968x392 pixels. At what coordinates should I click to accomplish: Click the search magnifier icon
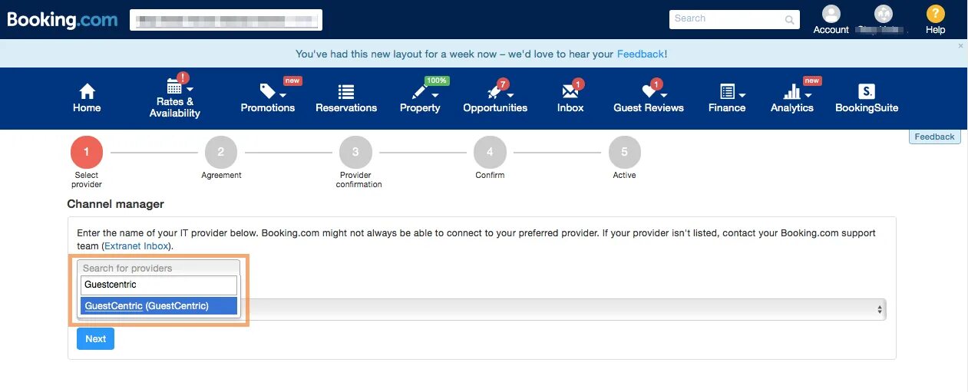[x=790, y=20]
